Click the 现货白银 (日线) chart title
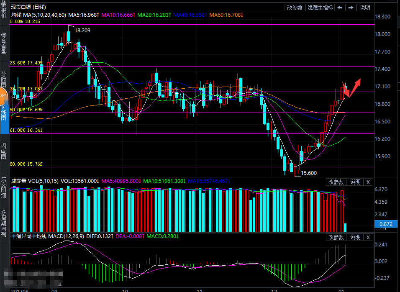Screen dimensions: 400x292 pyautogui.click(x=28, y=7)
